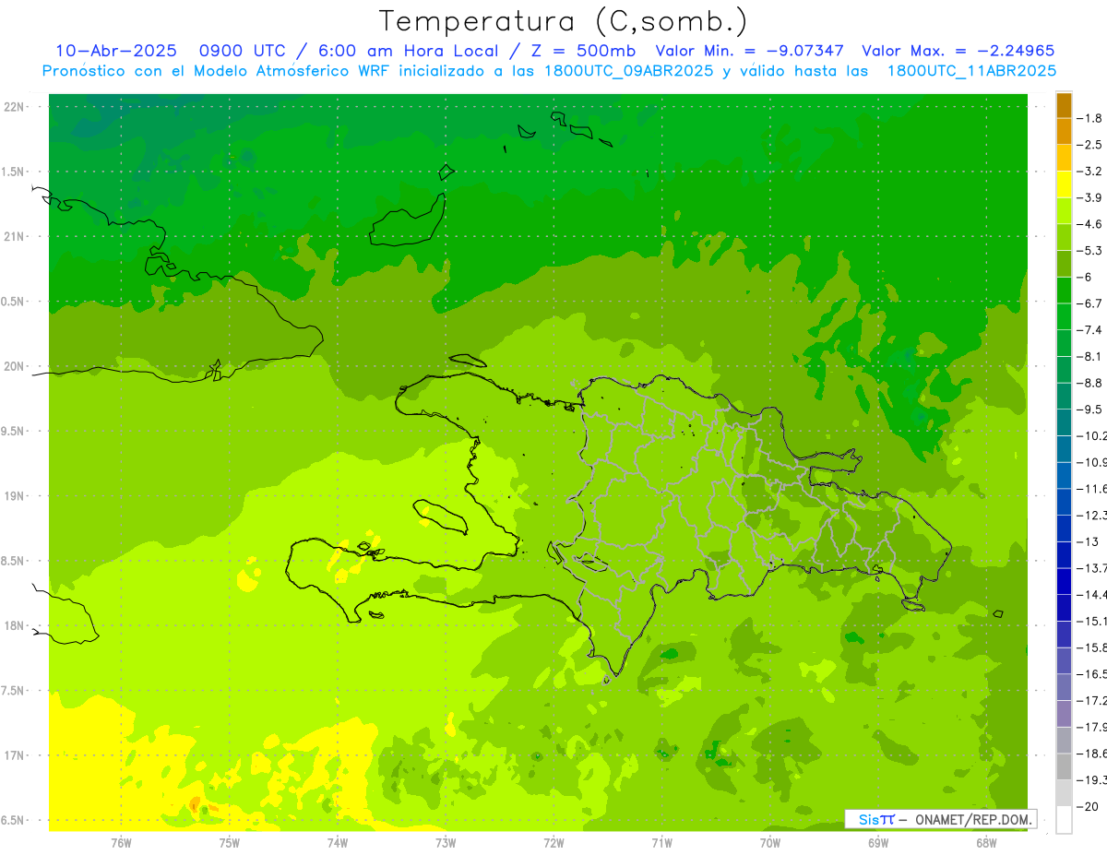Viewport: 1107px width, 855px height.
Task: Click the '20N' latitude axis label
Action: (x=14, y=366)
